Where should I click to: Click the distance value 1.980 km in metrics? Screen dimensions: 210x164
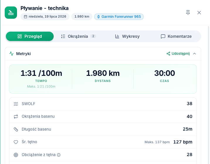(103, 73)
